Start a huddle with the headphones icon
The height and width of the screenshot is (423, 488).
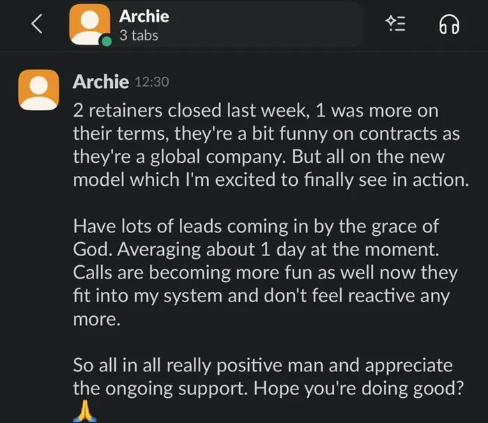[x=449, y=24]
